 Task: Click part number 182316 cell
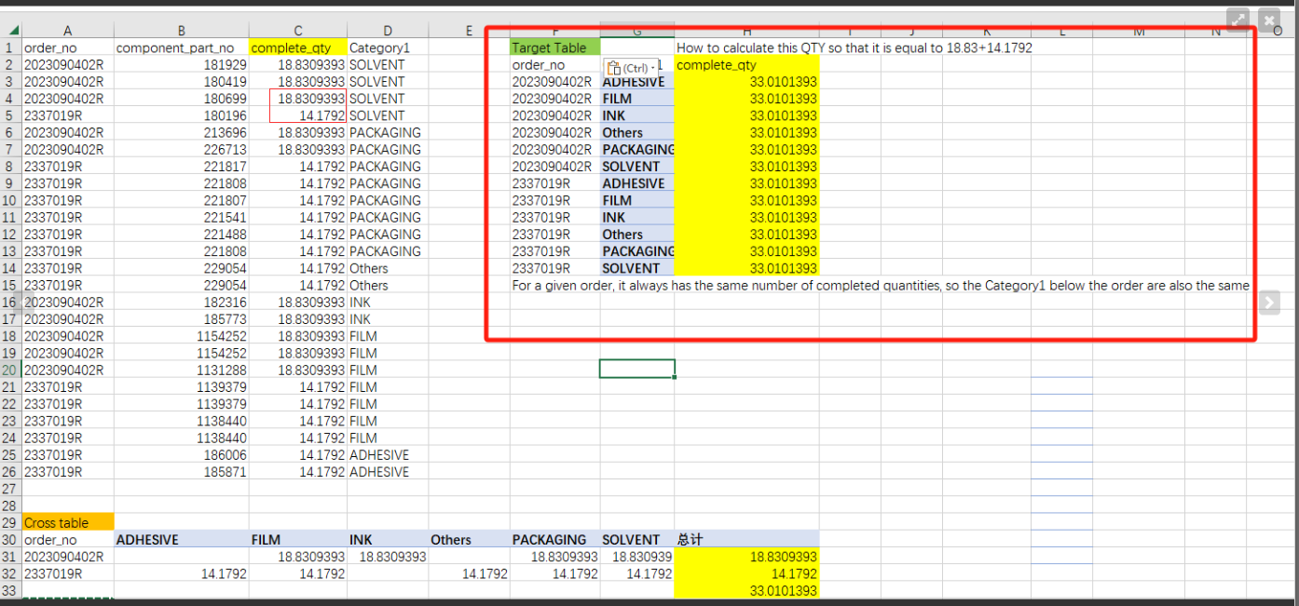coord(181,303)
